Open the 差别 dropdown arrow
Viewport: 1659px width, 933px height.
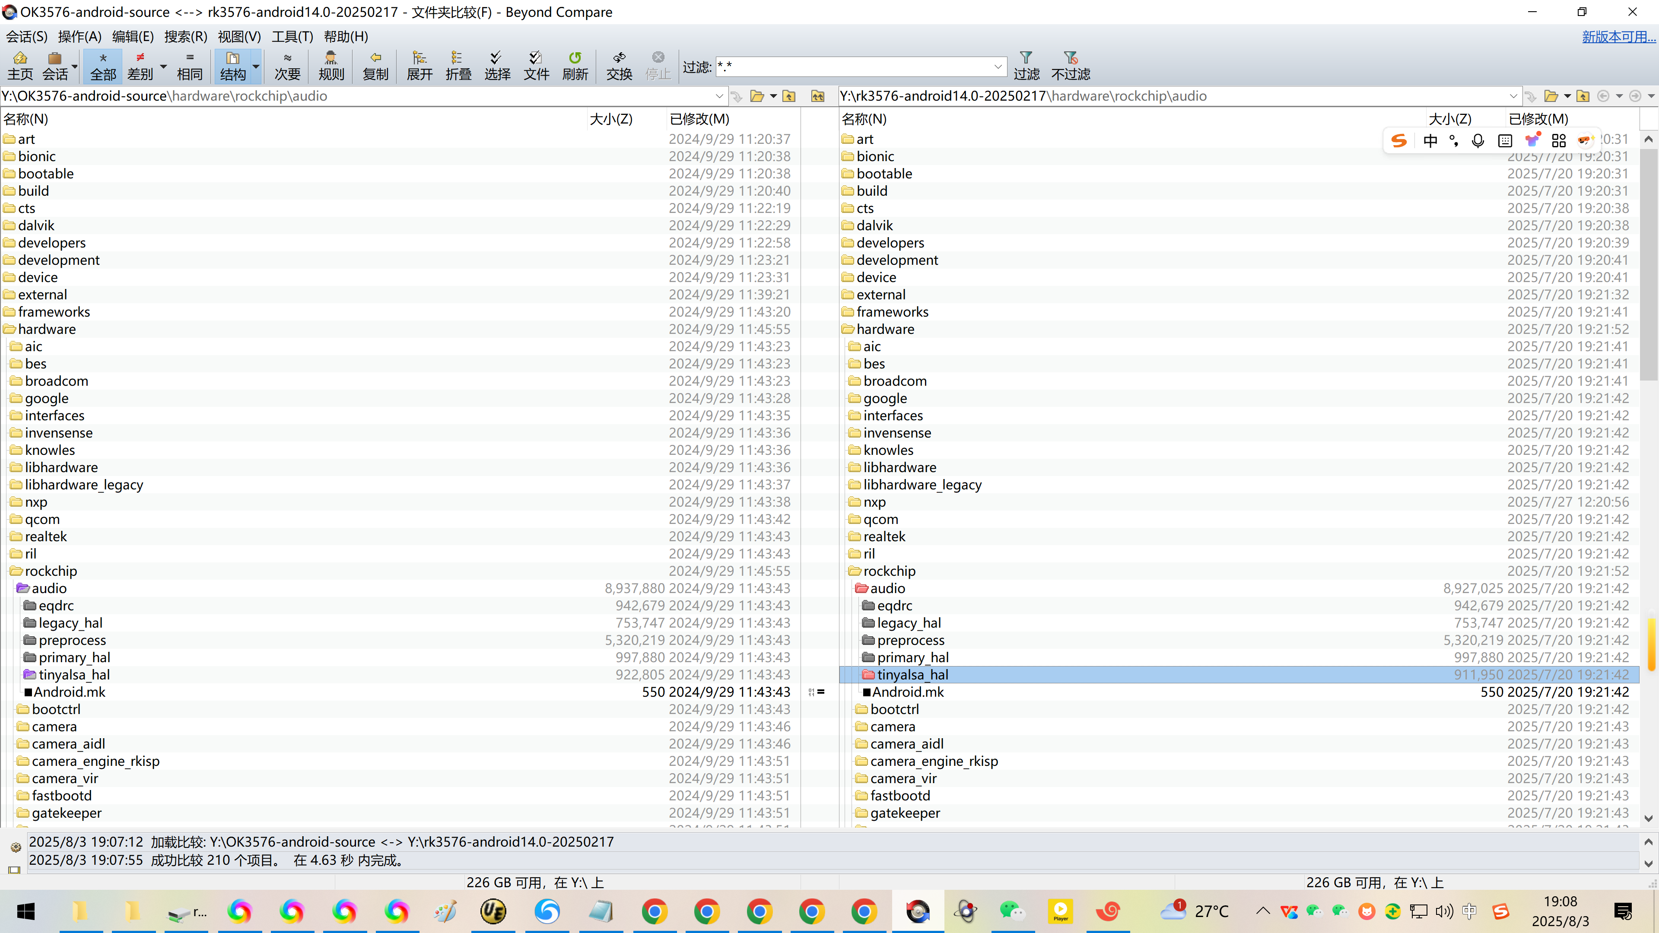pos(163,67)
